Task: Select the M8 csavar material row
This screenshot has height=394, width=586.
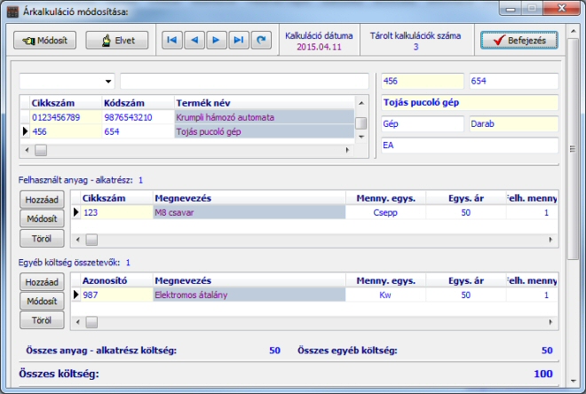Action: pos(314,212)
